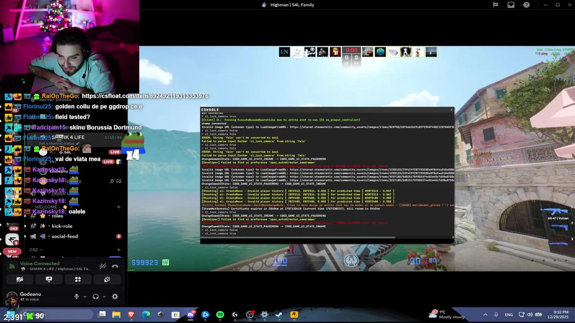Click AK-47 Vulcan weapon slot
This screenshot has height=323, width=575.
[x=555, y=214]
